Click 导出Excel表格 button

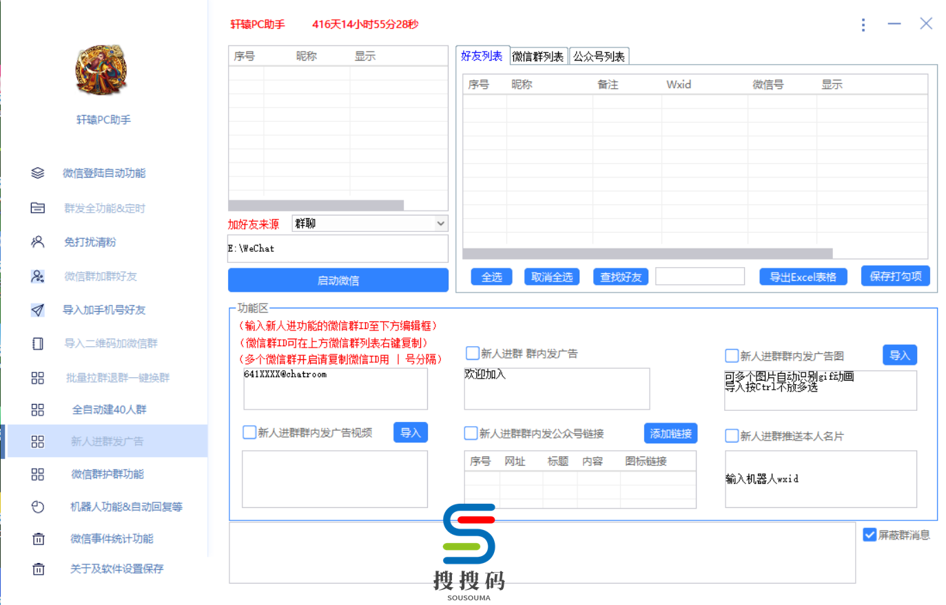[803, 277]
